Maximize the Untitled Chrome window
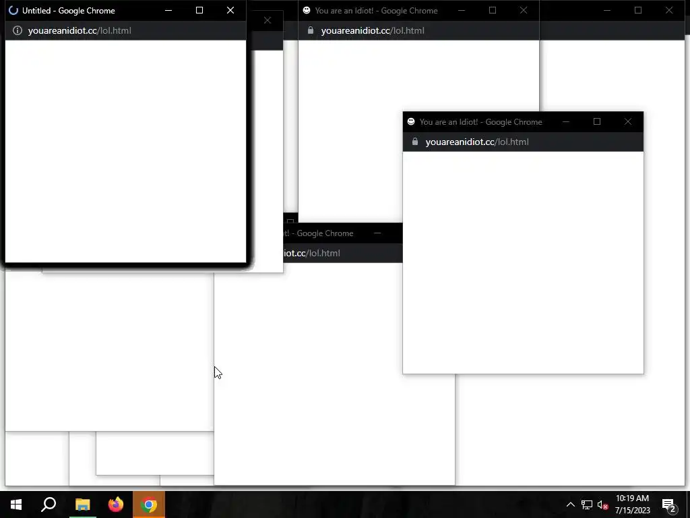Viewport: 690px width, 518px height. (199, 10)
